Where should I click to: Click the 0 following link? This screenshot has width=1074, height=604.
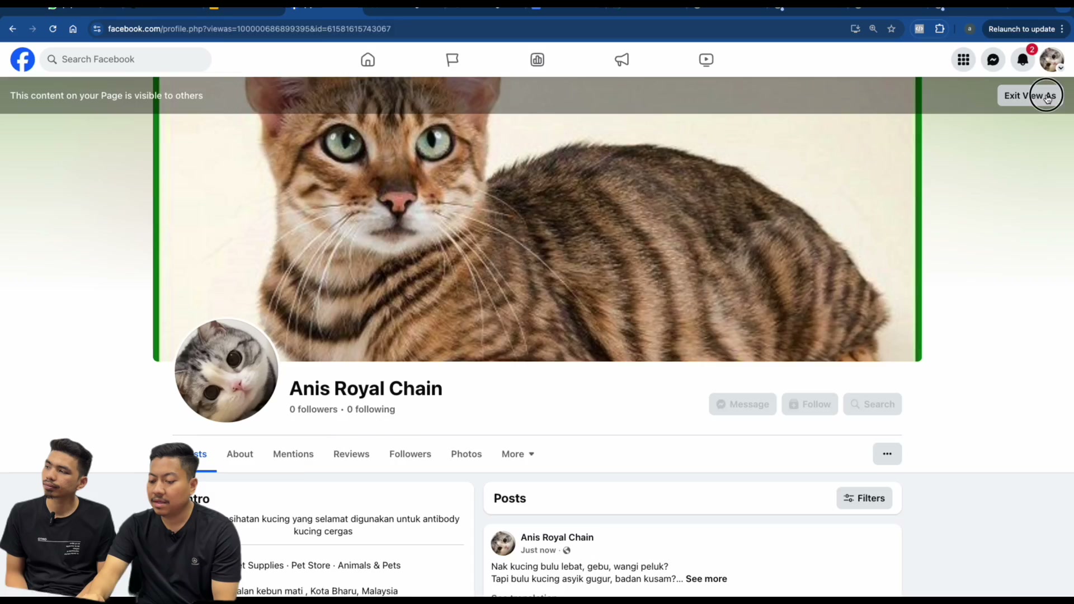click(x=371, y=409)
